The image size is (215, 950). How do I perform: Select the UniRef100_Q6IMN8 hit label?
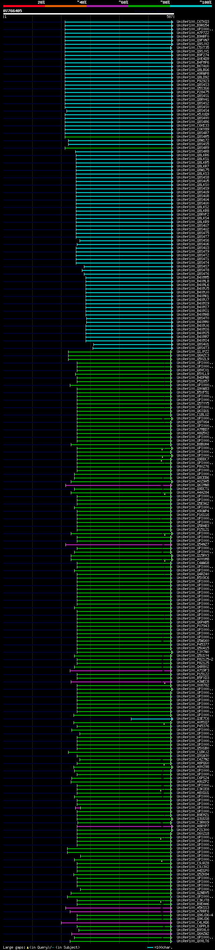click(x=193, y=485)
